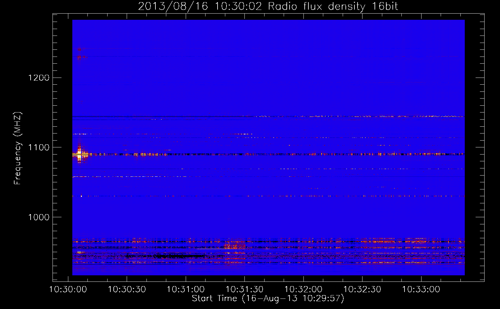Click the 10:31:00 time tick label

point(186,290)
